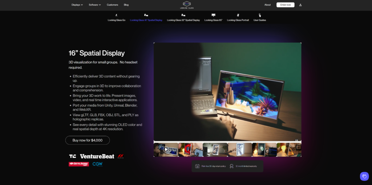The width and height of the screenshot is (372, 185).
Task: Click the calendar 30-day return icon
Action: click(197, 166)
